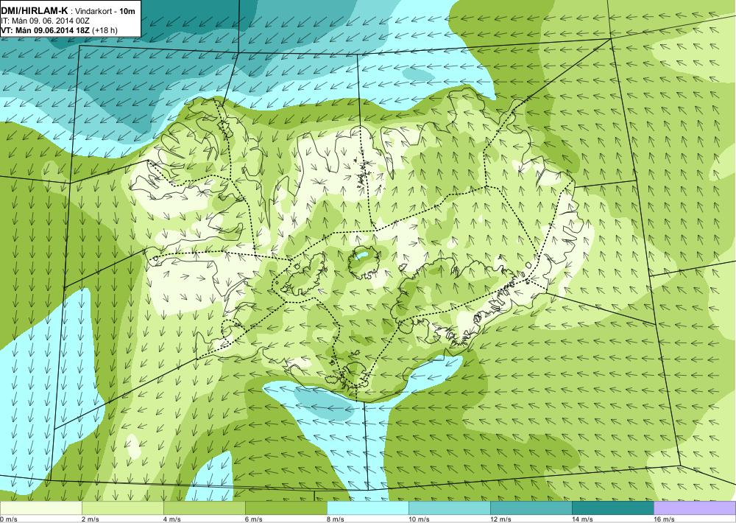Click the turquoise 10–12 m/s legend swatch
This screenshot has height=523, width=736.
pyautogui.click(x=450, y=508)
